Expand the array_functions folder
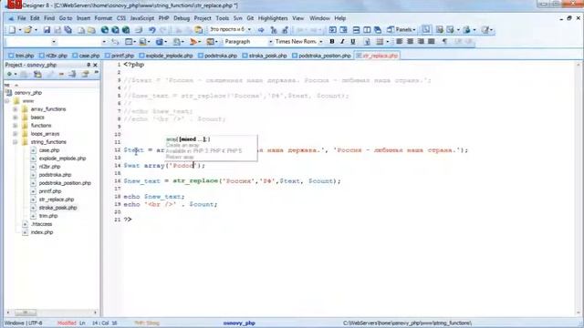This screenshot has height=328, width=584. [16, 109]
